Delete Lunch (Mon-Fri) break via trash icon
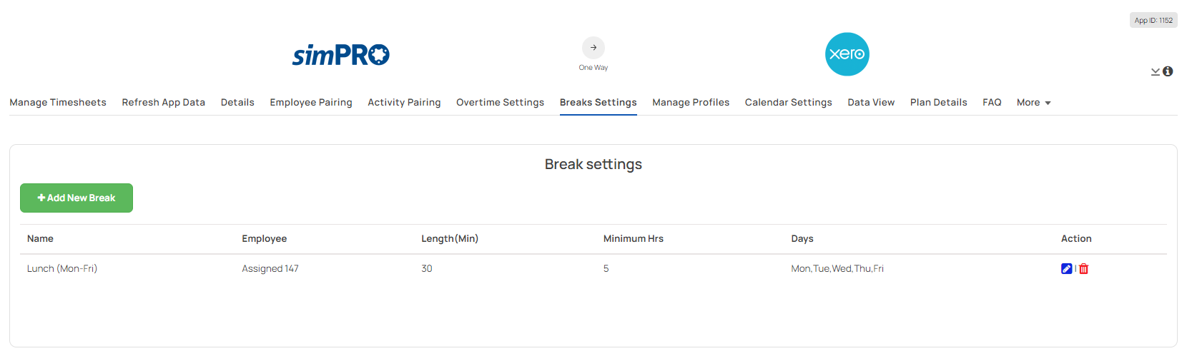Screen dimensions: 1182x356 click(x=1083, y=269)
